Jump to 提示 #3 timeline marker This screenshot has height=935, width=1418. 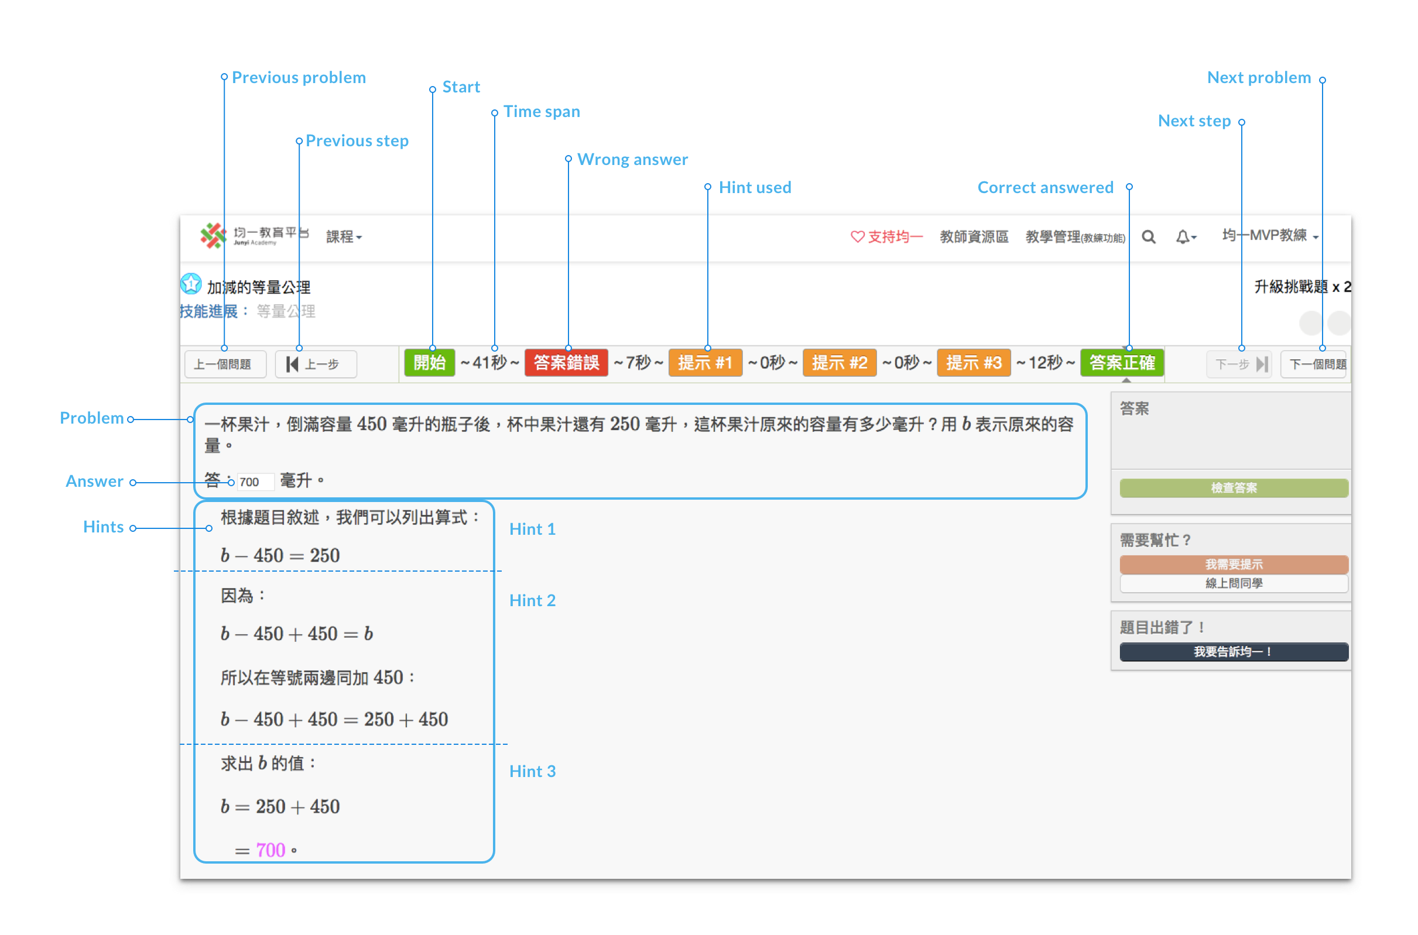click(x=974, y=363)
